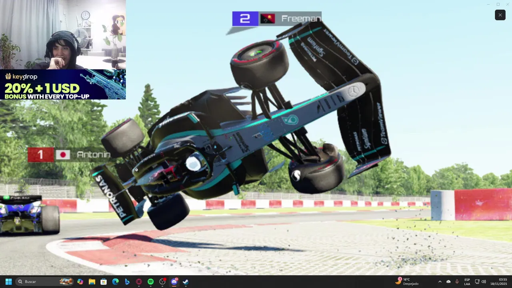The image size is (512, 288).
Task: Open Microsoft Copilot from the taskbar
Action: tap(80, 282)
